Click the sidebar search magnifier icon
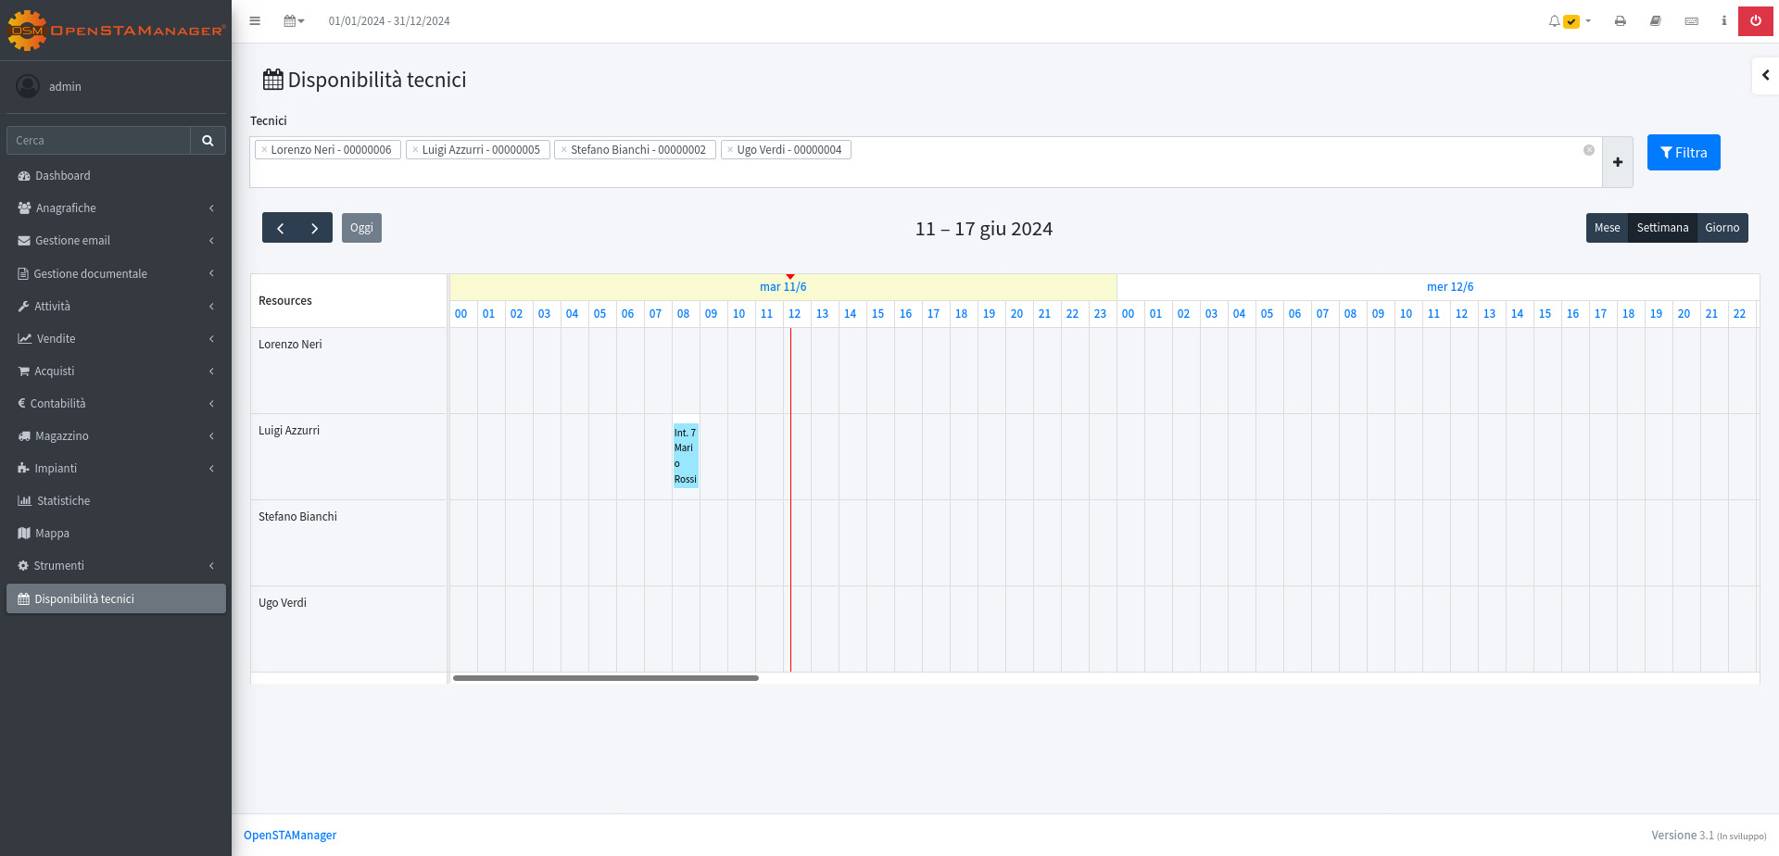This screenshot has height=856, width=1779. 208,141
